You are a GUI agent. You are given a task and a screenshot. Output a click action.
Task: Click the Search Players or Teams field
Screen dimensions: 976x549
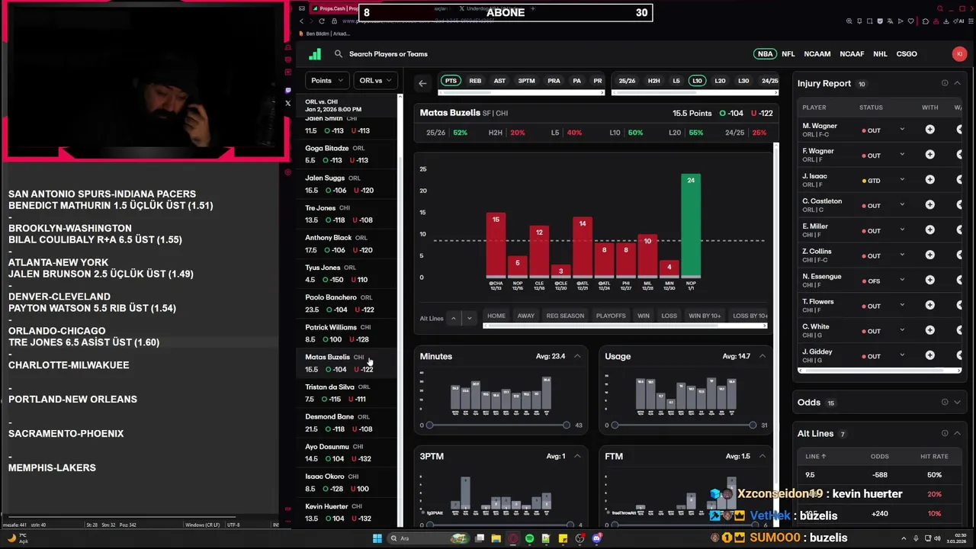coord(388,54)
